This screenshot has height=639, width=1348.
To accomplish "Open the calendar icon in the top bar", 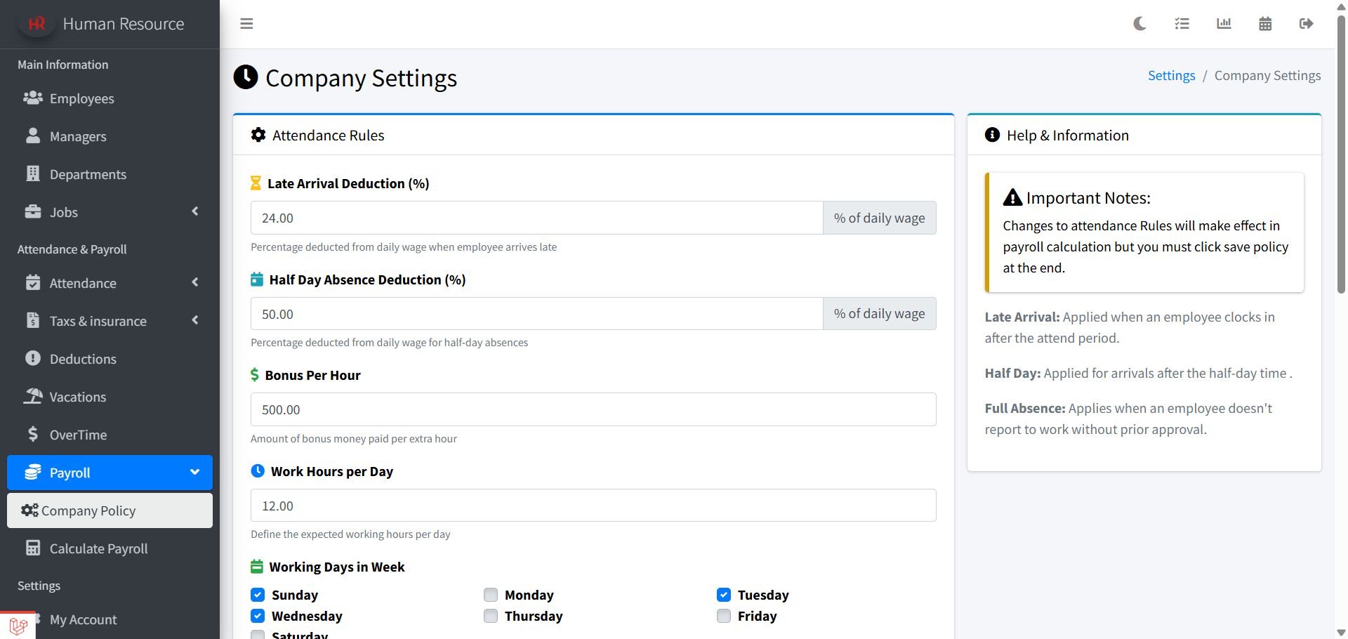I will [1265, 24].
